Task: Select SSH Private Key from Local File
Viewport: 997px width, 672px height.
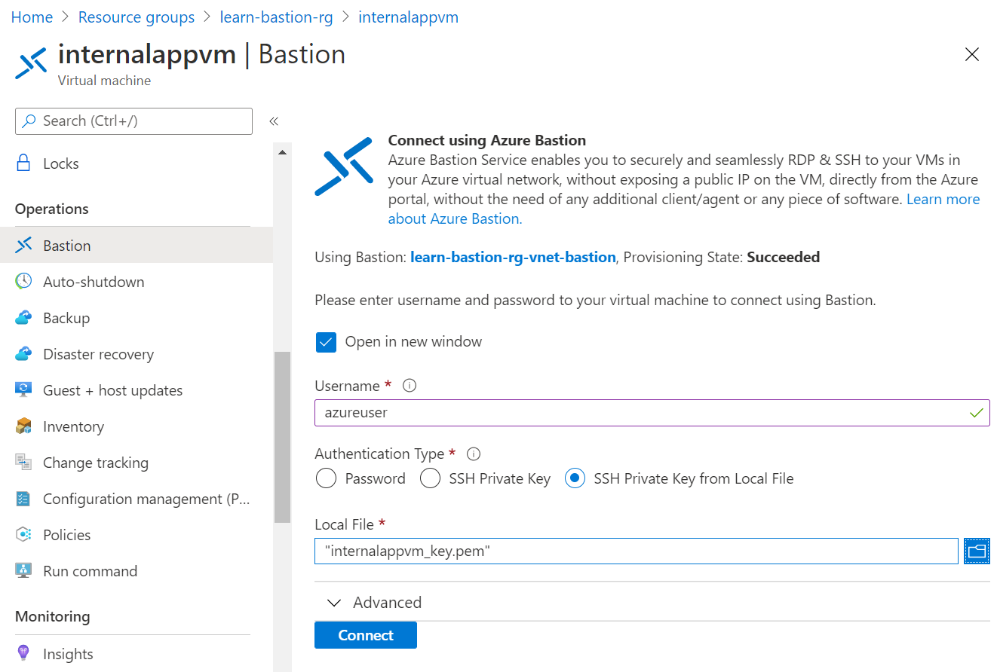Action: [575, 478]
